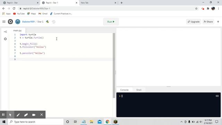Viewport: 222px width, 125px height.
Task: Open the notification center
Action: 216,122
